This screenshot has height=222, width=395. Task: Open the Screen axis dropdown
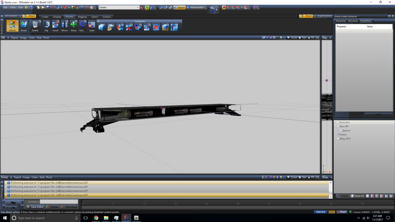click(137, 7)
